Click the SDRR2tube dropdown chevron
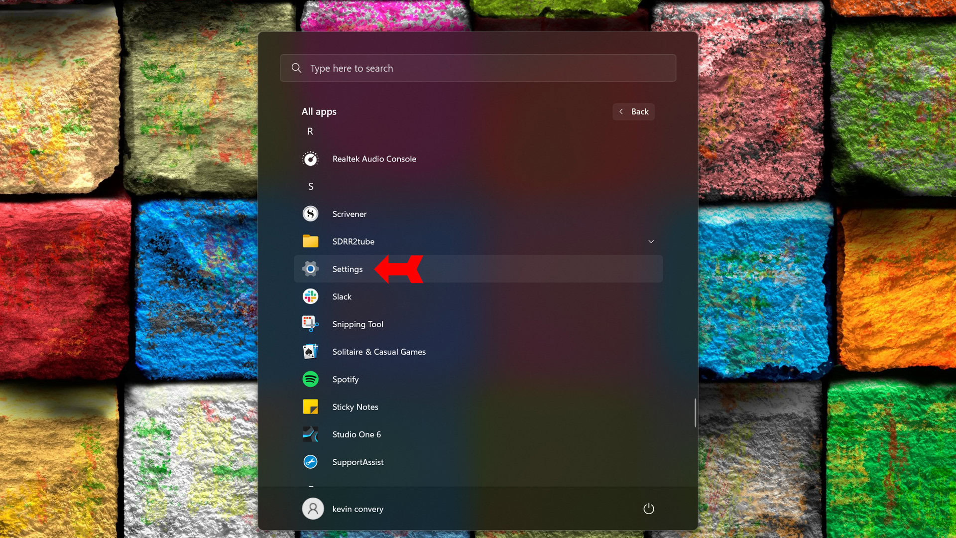The height and width of the screenshot is (538, 956). (x=651, y=241)
